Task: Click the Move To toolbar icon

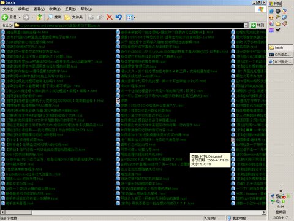Action: click(91, 17)
